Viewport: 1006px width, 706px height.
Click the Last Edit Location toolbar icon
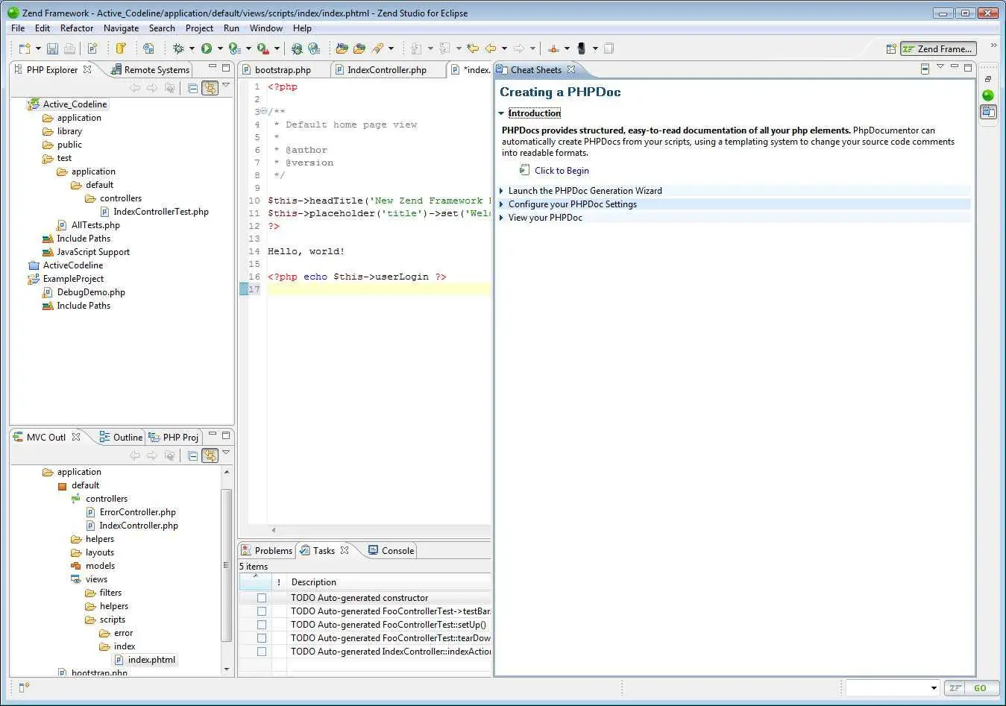pyautogui.click(x=473, y=48)
